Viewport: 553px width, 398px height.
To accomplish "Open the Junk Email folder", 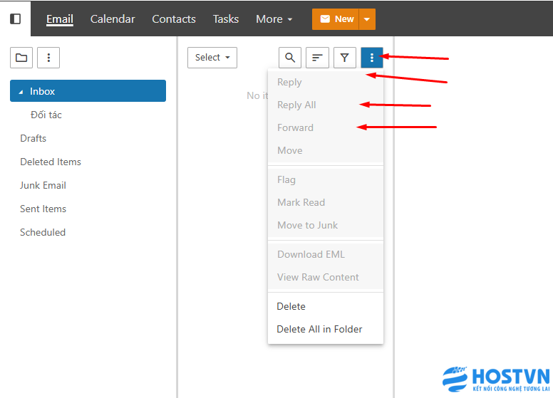I will click(x=43, y=185).
